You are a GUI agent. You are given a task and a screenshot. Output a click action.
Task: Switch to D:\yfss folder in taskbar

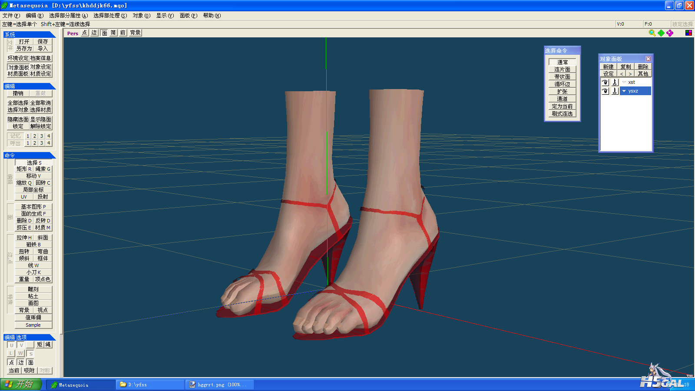click(150, 384)
